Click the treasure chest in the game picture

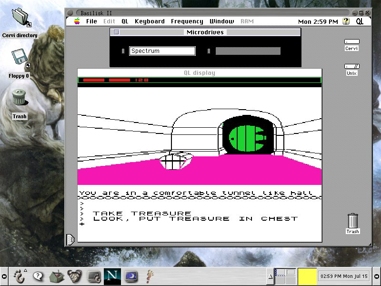[x=176, y=161]
